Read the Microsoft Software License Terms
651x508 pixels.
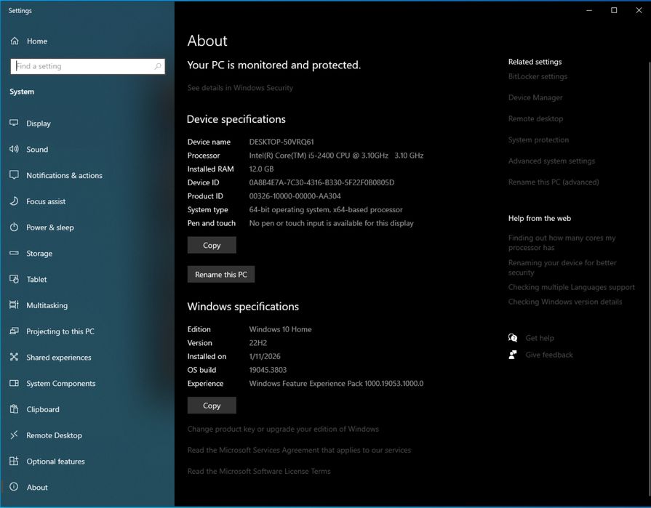coord(259,472)
